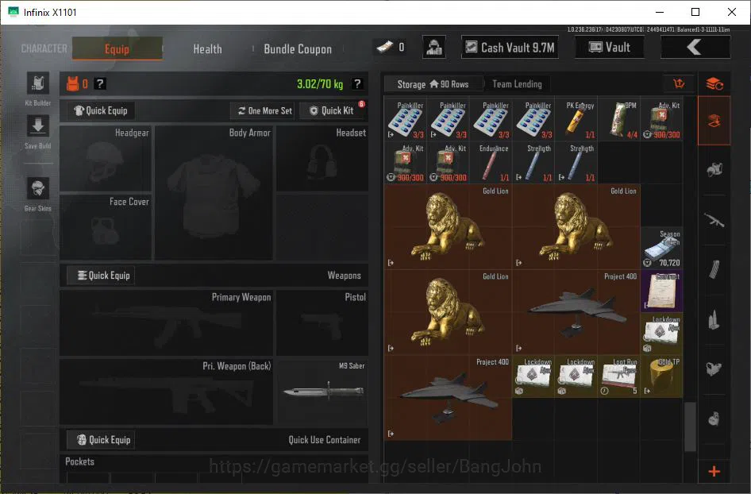
Task: Select the Contract document item
Action: (661, 291)
